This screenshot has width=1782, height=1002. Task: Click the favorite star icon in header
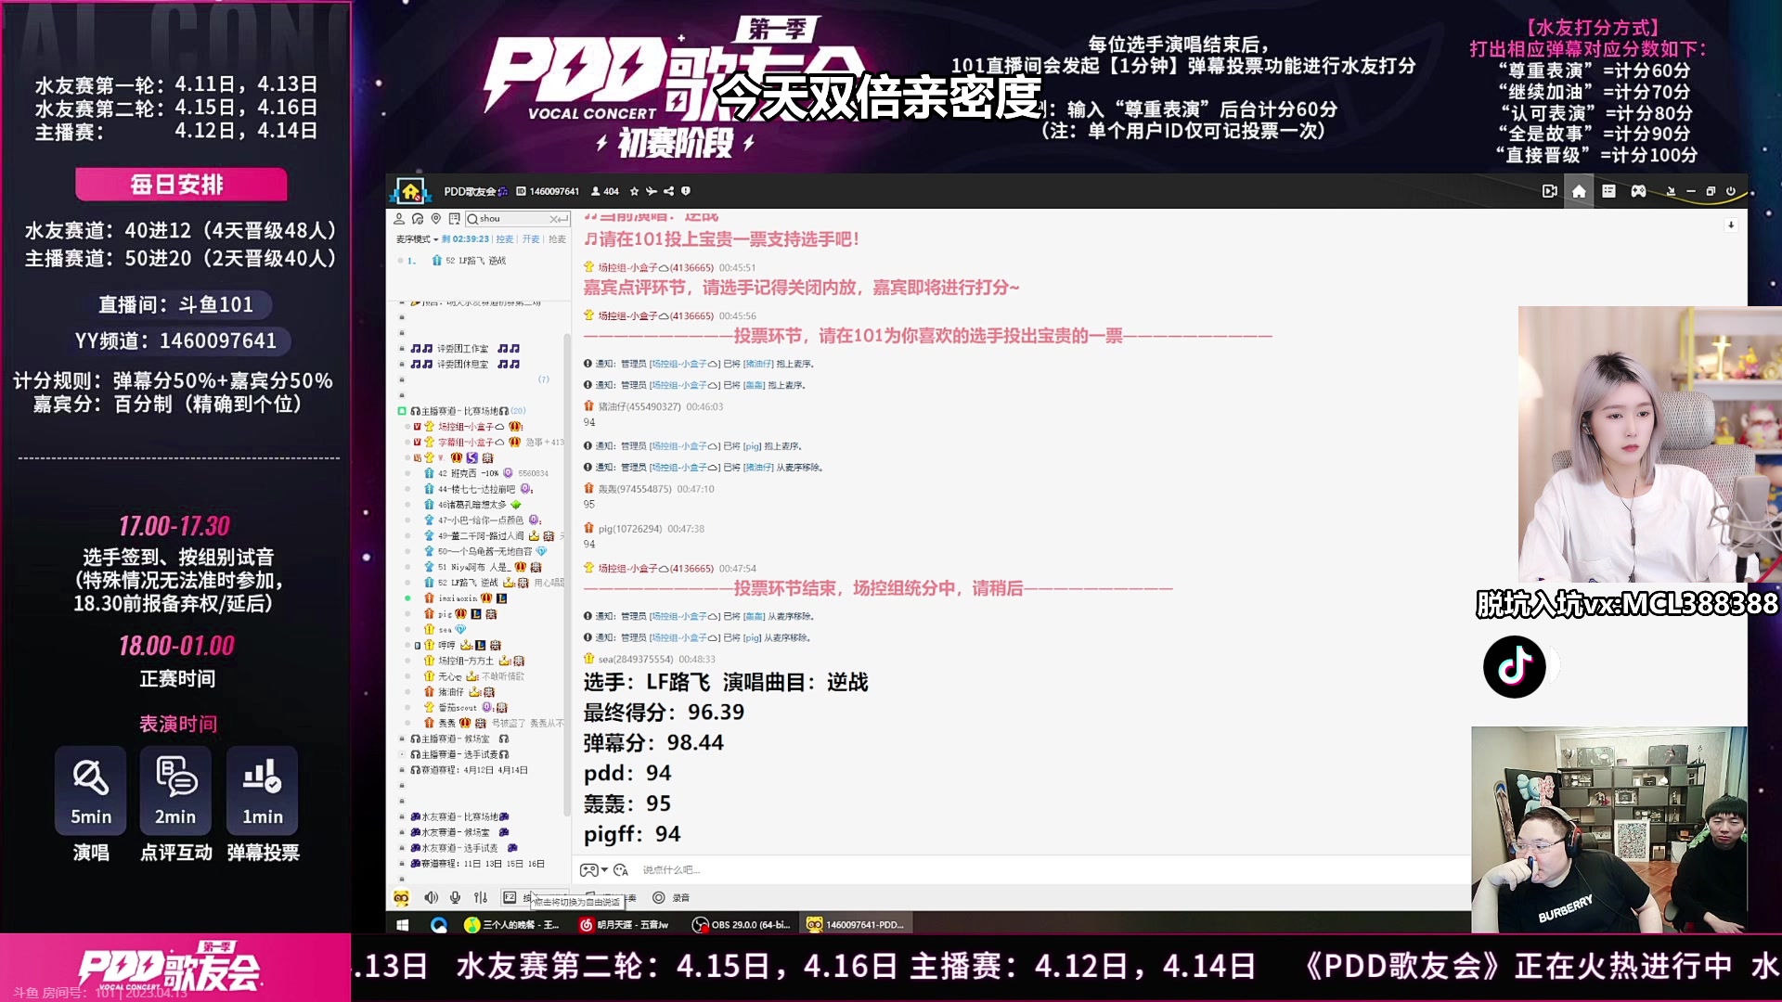click(634, 191)
